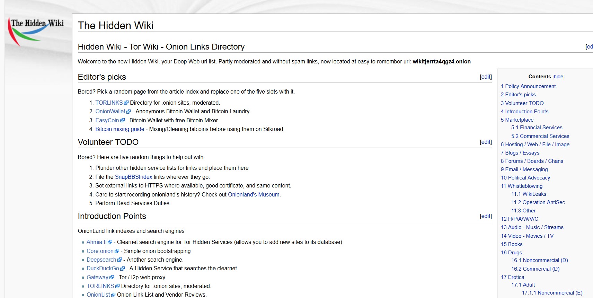Click external link icon beside Ahmia.fi
The width and height of the screenshot is (593, 298).
click(110, 242)
